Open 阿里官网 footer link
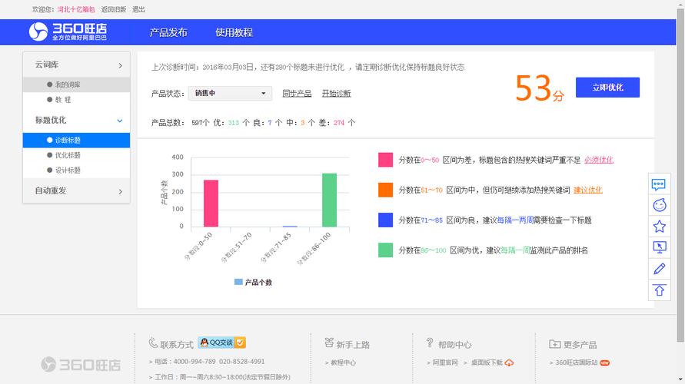This screenshot has width=685, height=384. (445, 362)
